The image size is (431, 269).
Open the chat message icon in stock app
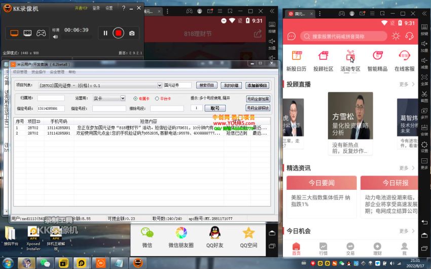click(x=292, y=37)
